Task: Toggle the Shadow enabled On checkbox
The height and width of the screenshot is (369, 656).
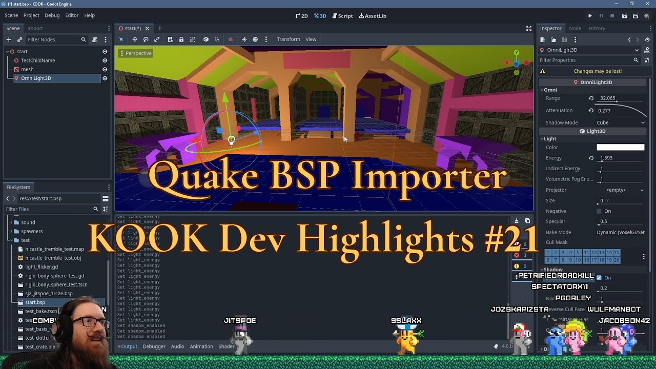Action: pos(599,278)
